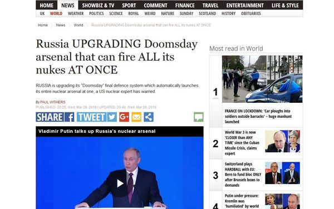Tweet the article via Twitter bird icon
Image resolution: width=334 pixels, height=209 pixels.
pyautogui.click(x=112, y=117)
